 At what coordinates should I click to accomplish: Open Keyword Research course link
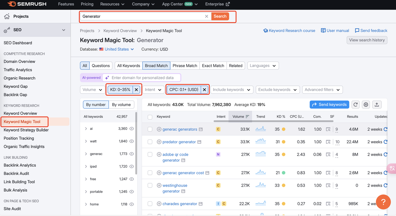289,31
